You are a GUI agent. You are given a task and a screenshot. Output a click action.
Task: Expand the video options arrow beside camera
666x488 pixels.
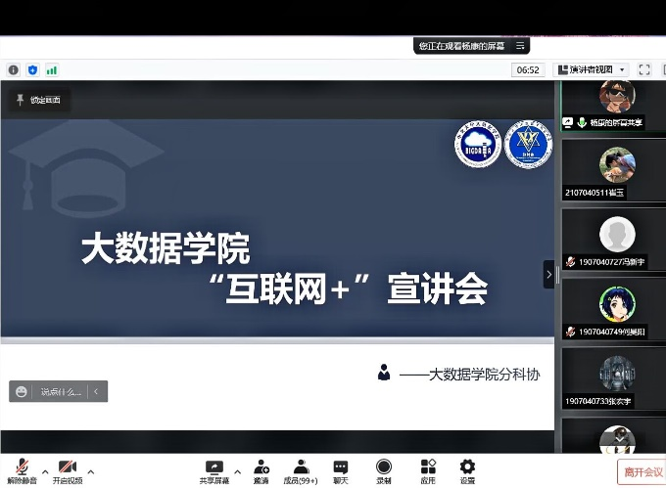91,465
